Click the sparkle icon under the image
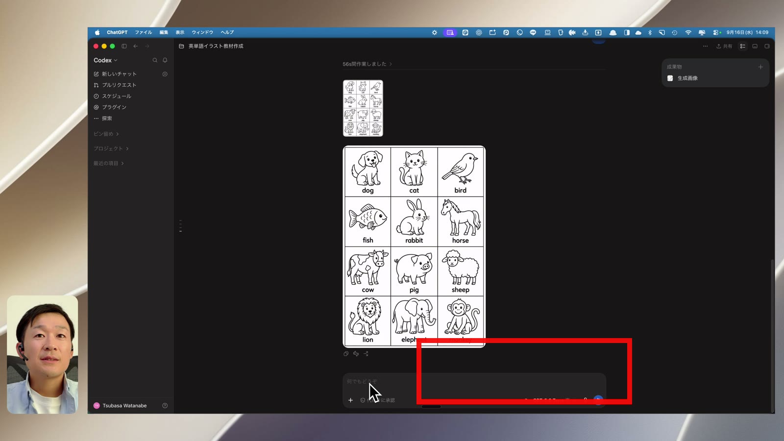Image resolution: width=784 pixels, height=441 pixels. click(x=356, y=354)
